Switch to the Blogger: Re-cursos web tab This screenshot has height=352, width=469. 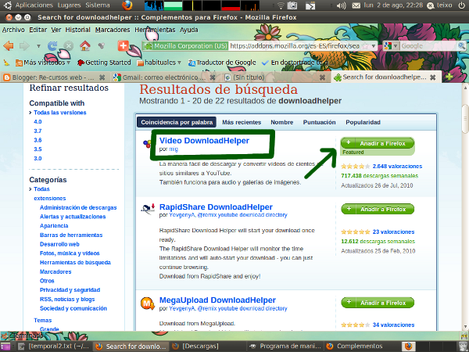54,77
